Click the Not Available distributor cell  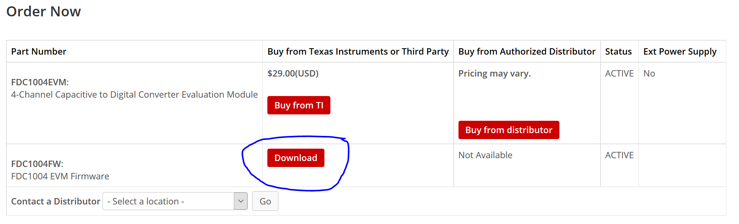pos(485,155)
